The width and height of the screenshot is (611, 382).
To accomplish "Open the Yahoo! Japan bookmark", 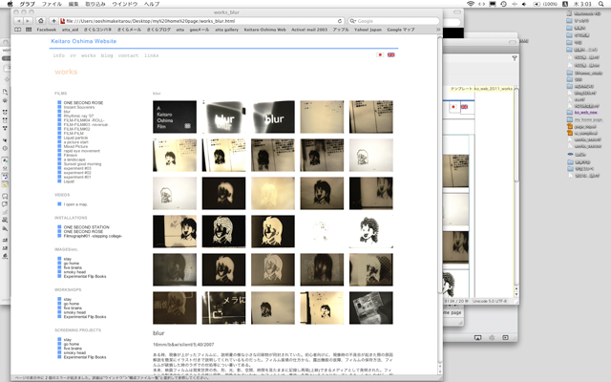I will [x=368, y=30].
